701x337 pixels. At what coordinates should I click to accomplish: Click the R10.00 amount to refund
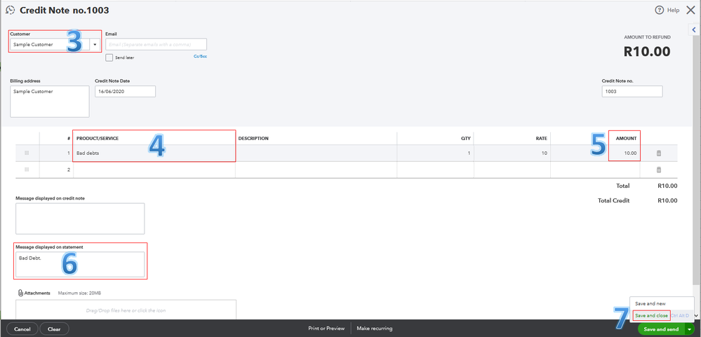pos(647,51)
